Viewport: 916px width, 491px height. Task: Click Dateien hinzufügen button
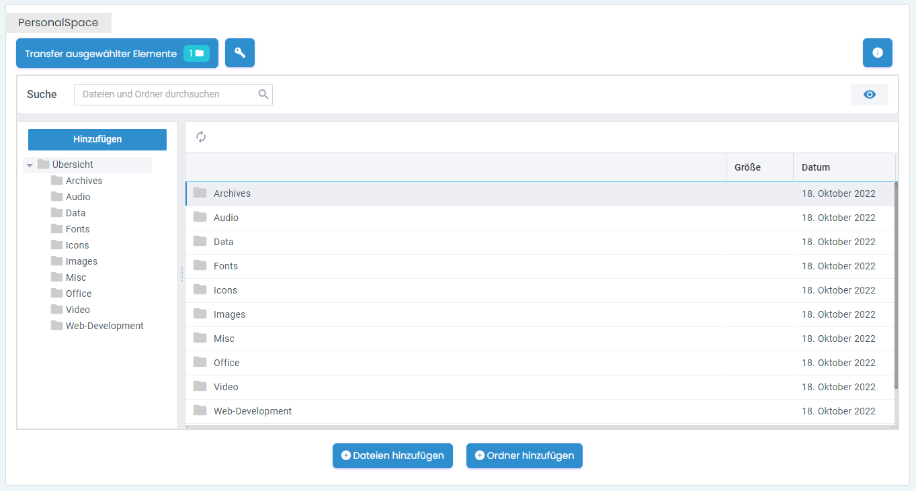pos(392,455)
